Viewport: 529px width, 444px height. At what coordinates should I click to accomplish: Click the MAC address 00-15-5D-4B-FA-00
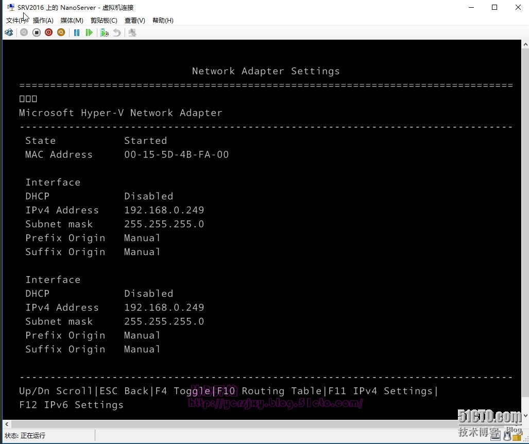177,155
